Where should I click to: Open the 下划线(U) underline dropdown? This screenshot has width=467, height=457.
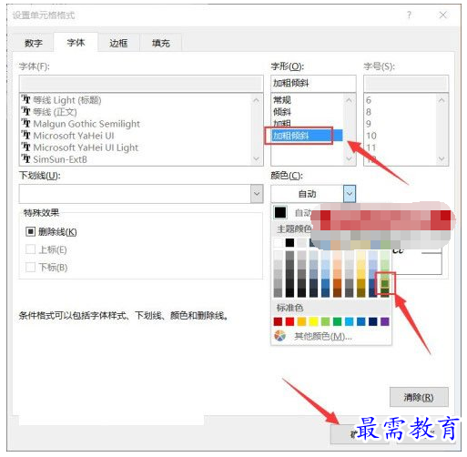tap(257, 194)
